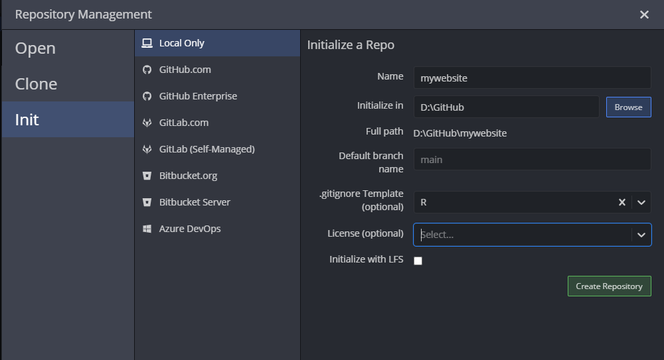Click the Initialize in label

click(x=380, y=105)
